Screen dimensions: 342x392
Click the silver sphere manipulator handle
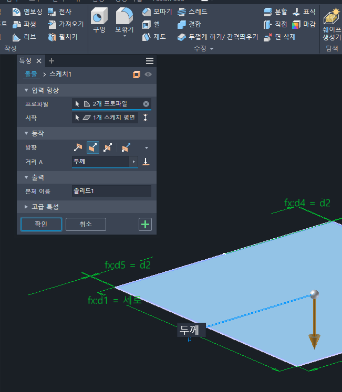pos(314,294)
